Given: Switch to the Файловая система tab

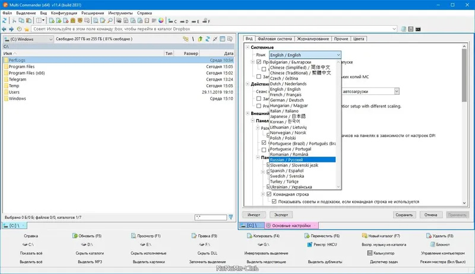Looking at the screenshot, I should (x=274, y=39).
